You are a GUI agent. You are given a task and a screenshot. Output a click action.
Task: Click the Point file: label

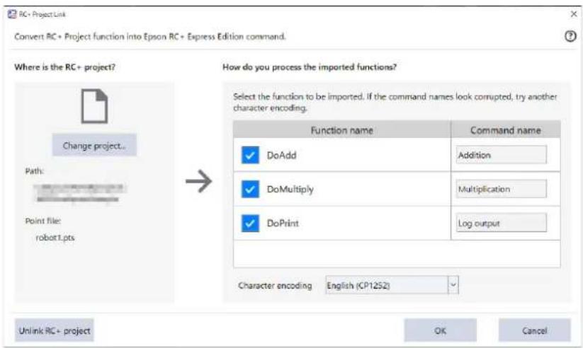pyautogui.click(x=43, y=221)
